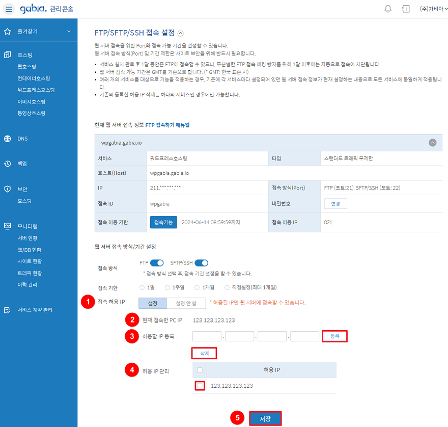Expand the 즐겨찾기 sidebar chevron
Viewport: 448px width, 427px height.
tap(69, 31)
